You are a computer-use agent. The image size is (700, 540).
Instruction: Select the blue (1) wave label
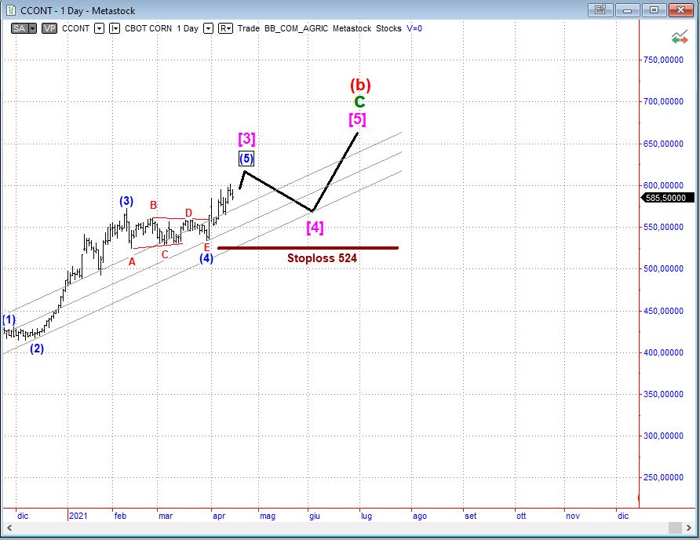point(9,319)
